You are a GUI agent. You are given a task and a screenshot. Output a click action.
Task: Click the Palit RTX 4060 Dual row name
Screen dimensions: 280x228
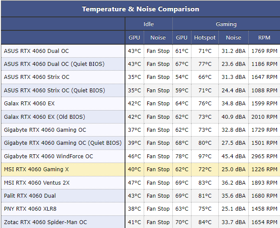pyautogui.click(x=30, y=196)
